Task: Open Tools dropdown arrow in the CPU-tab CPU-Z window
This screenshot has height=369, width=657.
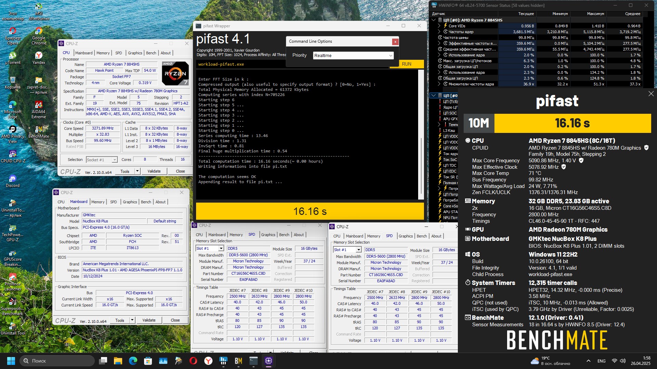Action: pyautogui.click(x=137, y=171)
